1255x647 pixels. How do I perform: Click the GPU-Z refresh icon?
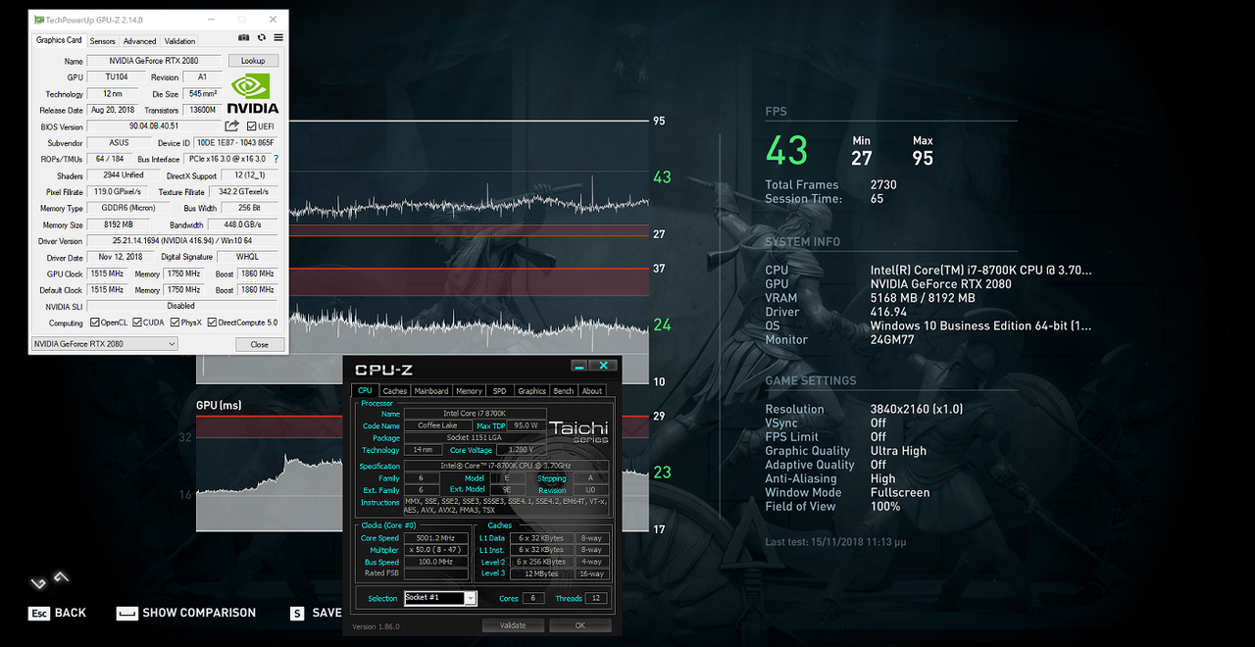tap(262, 37)
